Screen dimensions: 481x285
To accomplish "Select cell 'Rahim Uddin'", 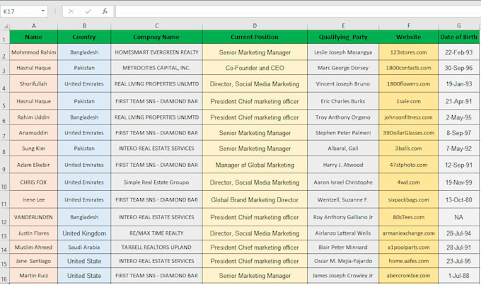I will 34,117.
